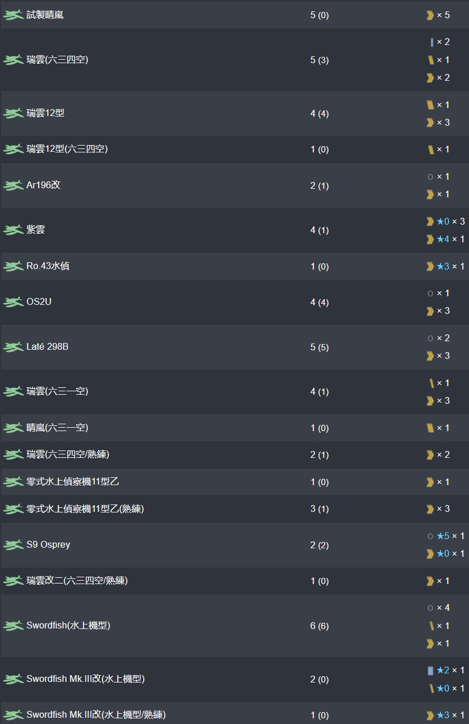Click gold chevron proficiency icon in 試製晴嵐 row
This screenshot has width=469, height=724.
coord(430,15)
